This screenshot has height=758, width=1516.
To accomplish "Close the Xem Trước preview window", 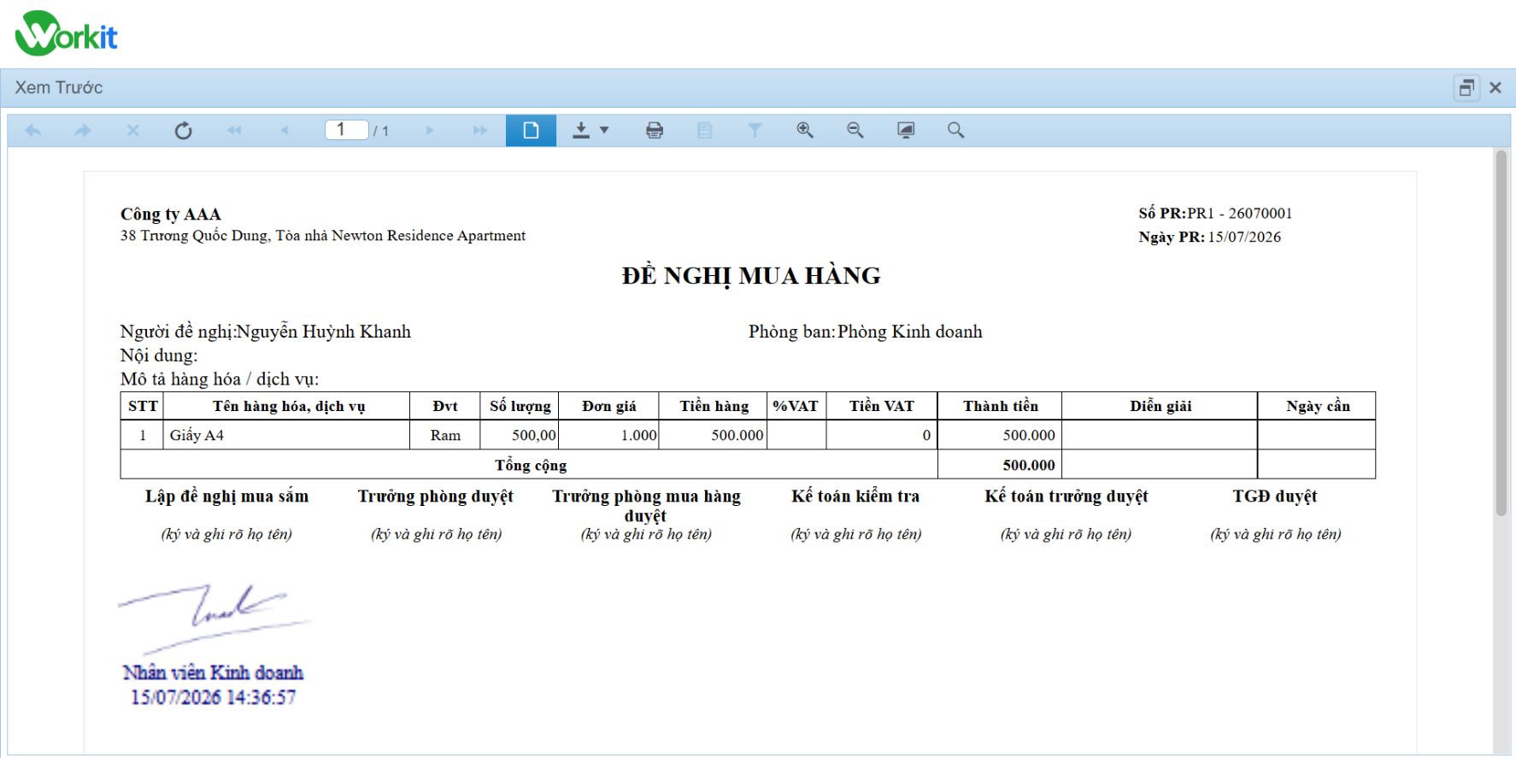I will pos(1495,87).
